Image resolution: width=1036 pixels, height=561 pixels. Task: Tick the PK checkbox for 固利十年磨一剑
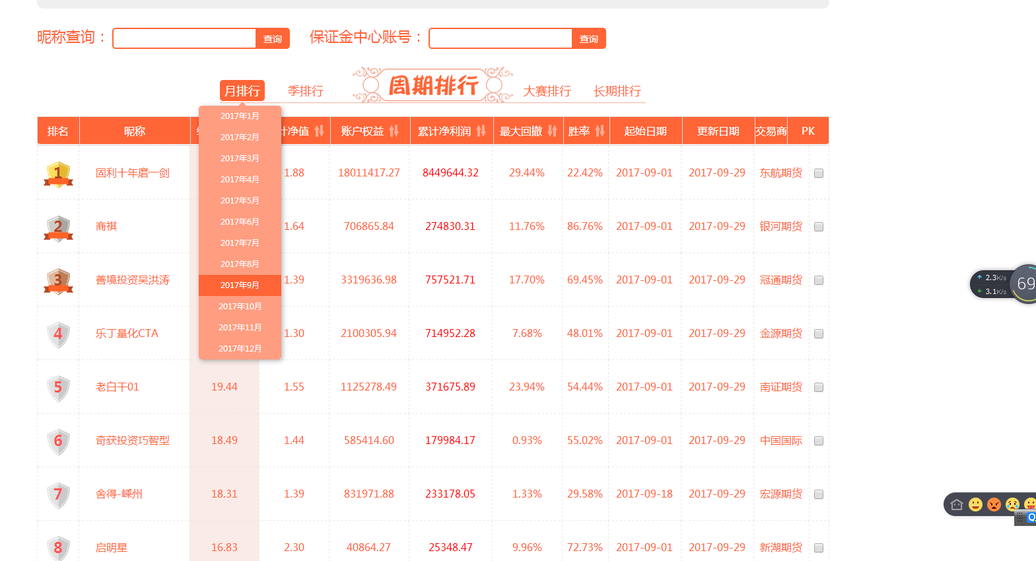click(x=819, y=173)
